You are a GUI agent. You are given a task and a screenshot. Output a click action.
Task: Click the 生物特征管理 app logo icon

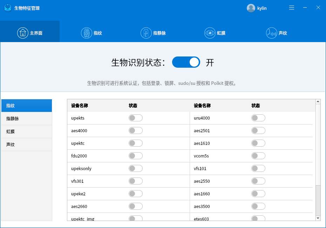8,7
